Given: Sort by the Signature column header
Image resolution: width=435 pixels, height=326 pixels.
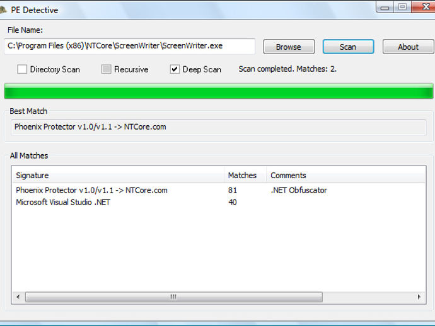Looking at the screenshot, I should click(x=118, y=176).
